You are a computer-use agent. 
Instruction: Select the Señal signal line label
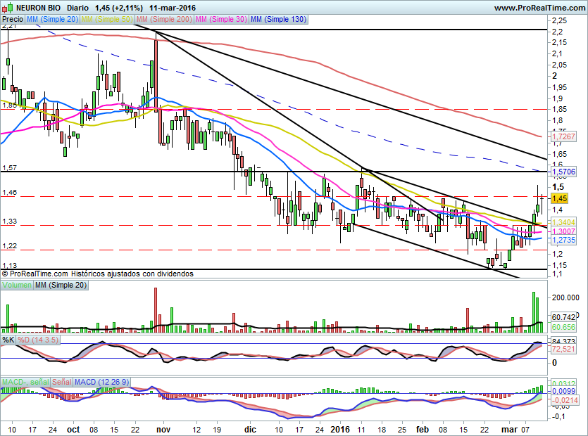click(60, 382)
